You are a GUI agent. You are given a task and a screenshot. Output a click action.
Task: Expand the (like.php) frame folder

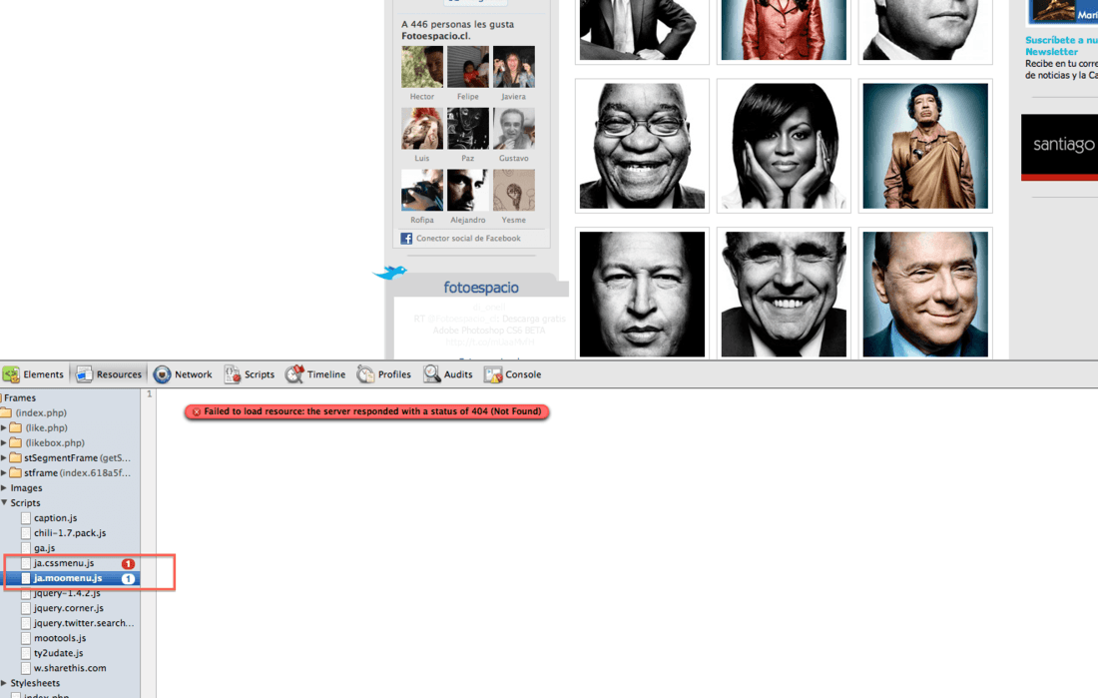pyautogui.click(x=4, y=427)
